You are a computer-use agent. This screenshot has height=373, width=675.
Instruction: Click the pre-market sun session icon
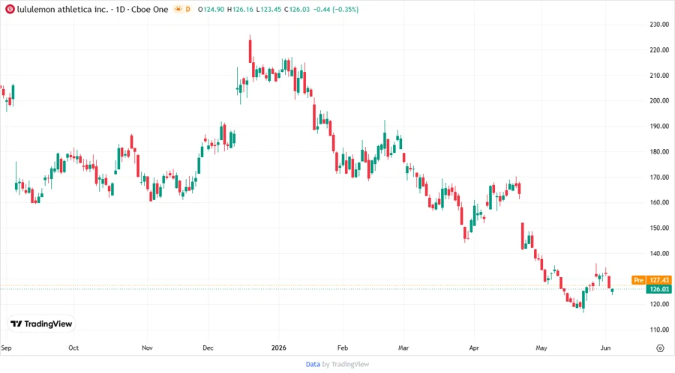click(178, 9)
